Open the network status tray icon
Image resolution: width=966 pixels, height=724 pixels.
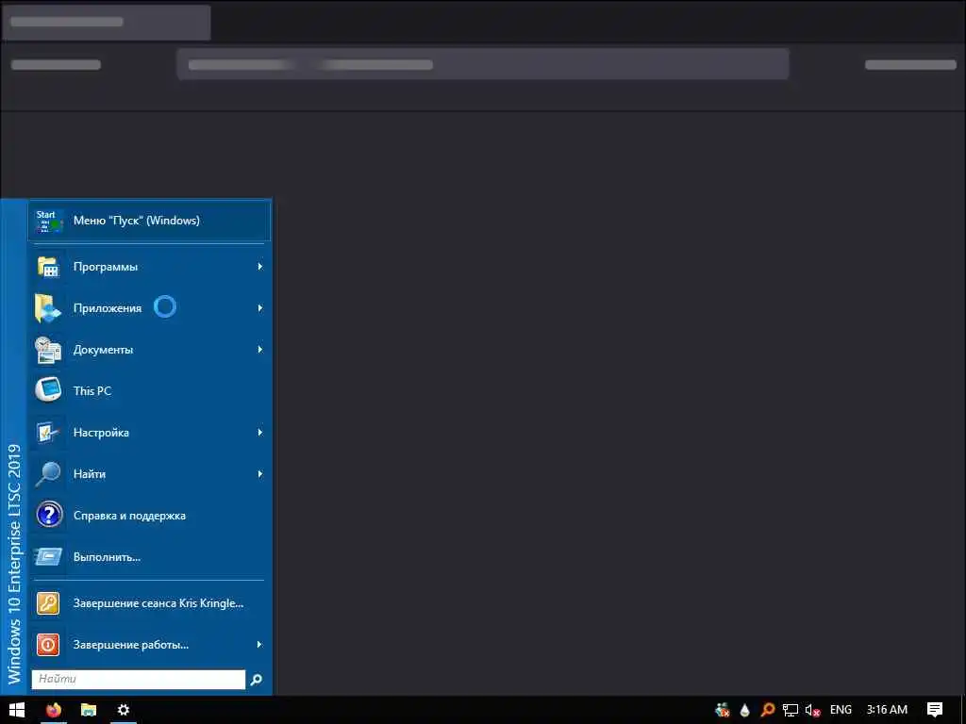(791, 710)
